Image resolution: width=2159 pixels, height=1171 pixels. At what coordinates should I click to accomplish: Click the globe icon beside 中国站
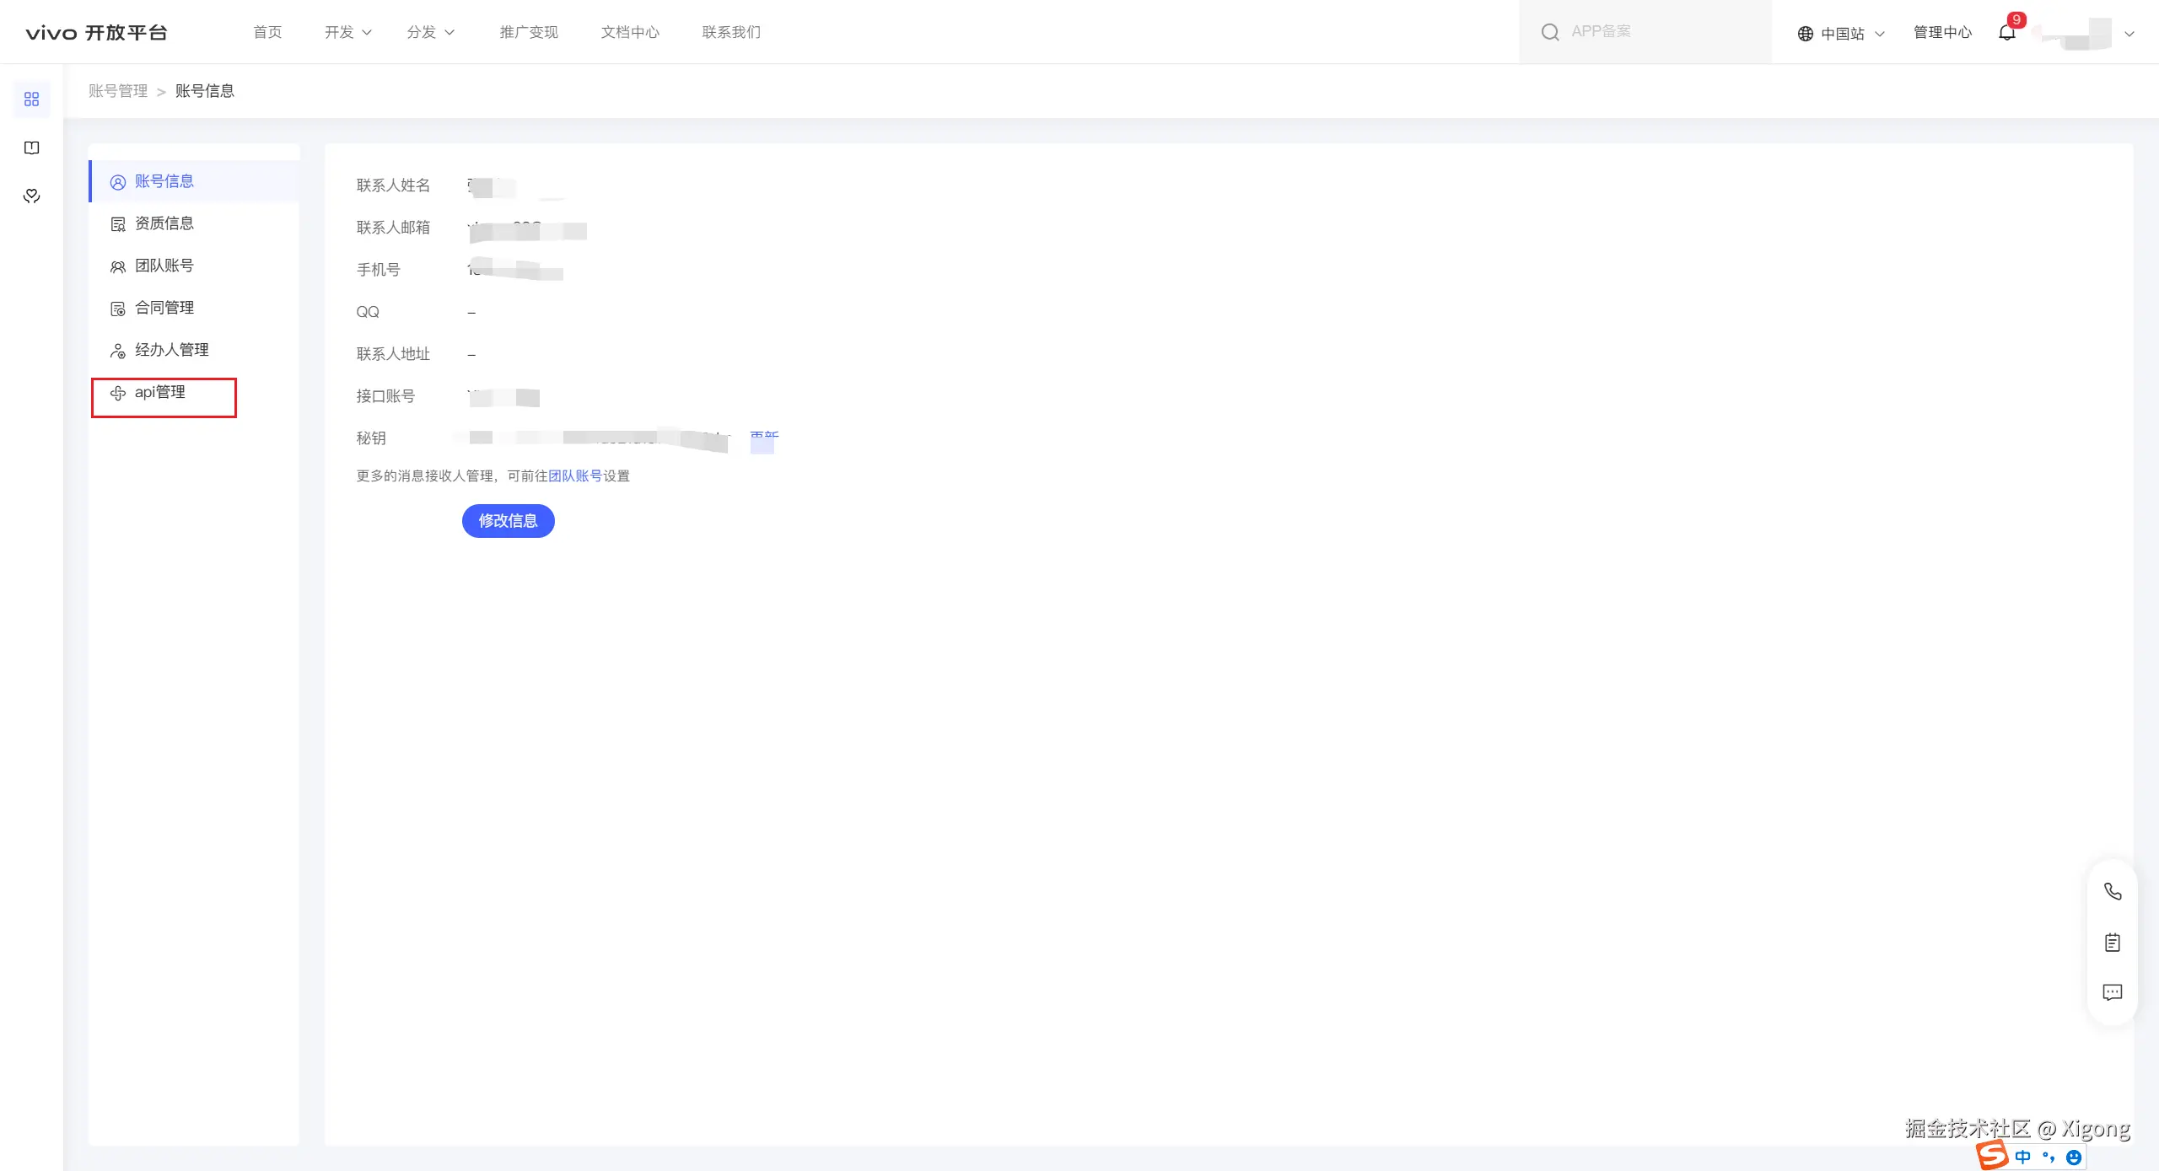point(1805,34)
